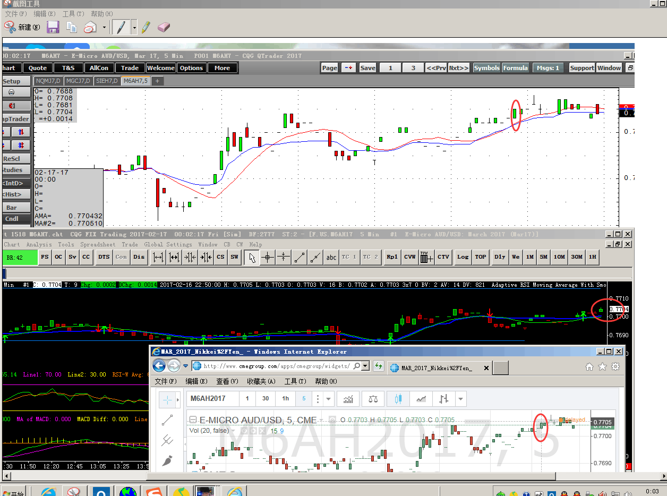Click the More button in QTrader
This screenshot has width=667, height=496.
pyautogui.click(x=222, y=68)
